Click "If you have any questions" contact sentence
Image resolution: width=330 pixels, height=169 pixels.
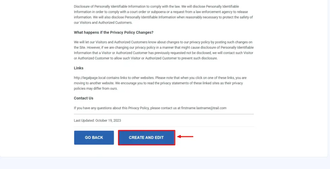coord(93,108)
